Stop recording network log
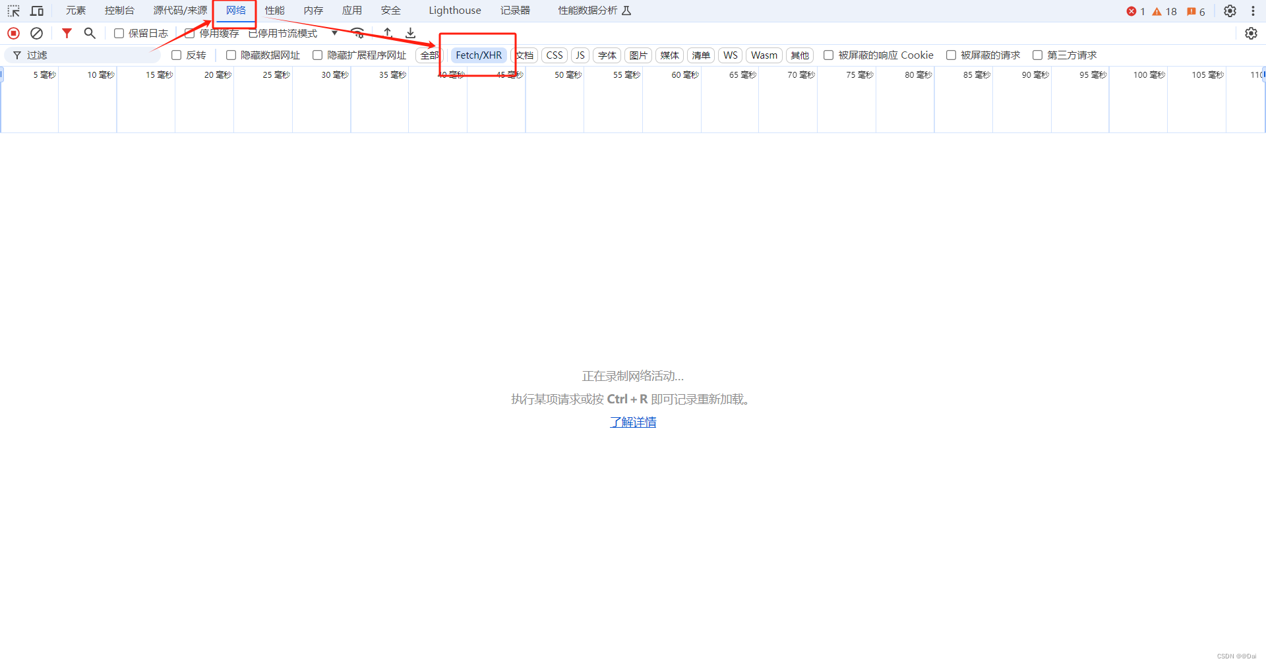 [13, 33]
